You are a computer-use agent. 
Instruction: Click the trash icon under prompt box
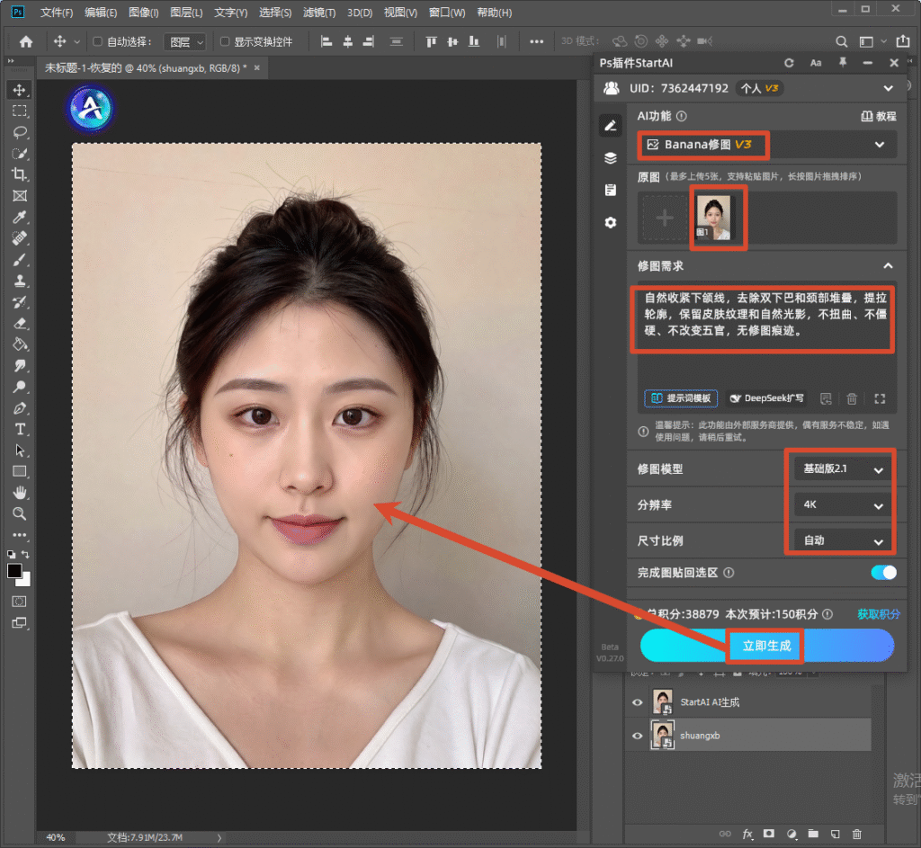pos(852,398)
